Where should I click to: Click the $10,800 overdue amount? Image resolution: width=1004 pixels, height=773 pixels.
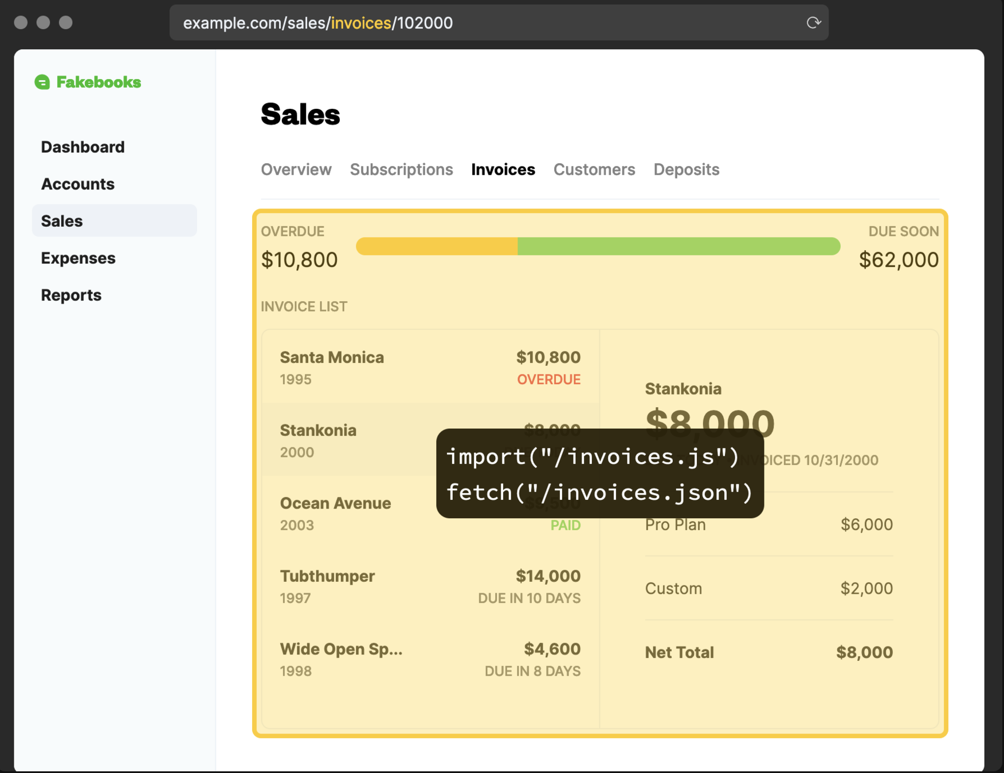pyautogui.click(x=299, y=259)
